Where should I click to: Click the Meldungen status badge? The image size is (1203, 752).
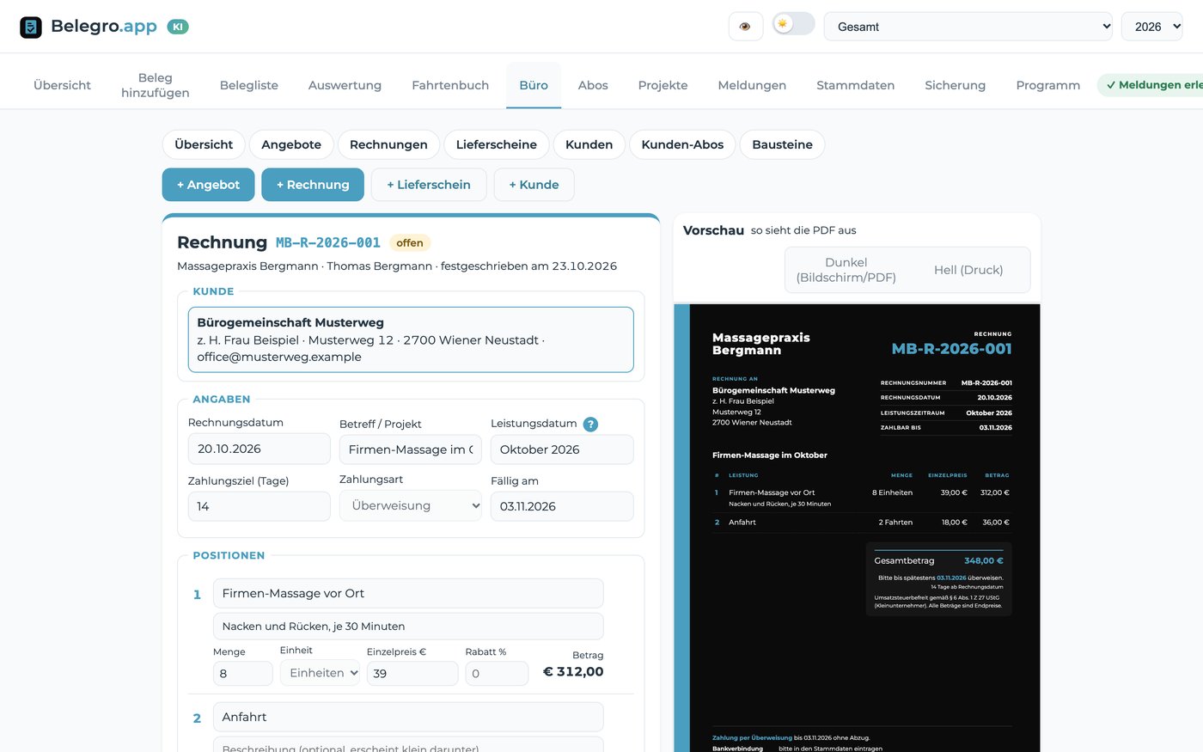[1151, 85]
